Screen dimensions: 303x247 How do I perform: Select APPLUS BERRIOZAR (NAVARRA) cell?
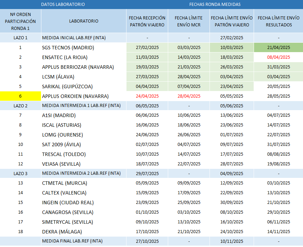click(x=84, y=67)
